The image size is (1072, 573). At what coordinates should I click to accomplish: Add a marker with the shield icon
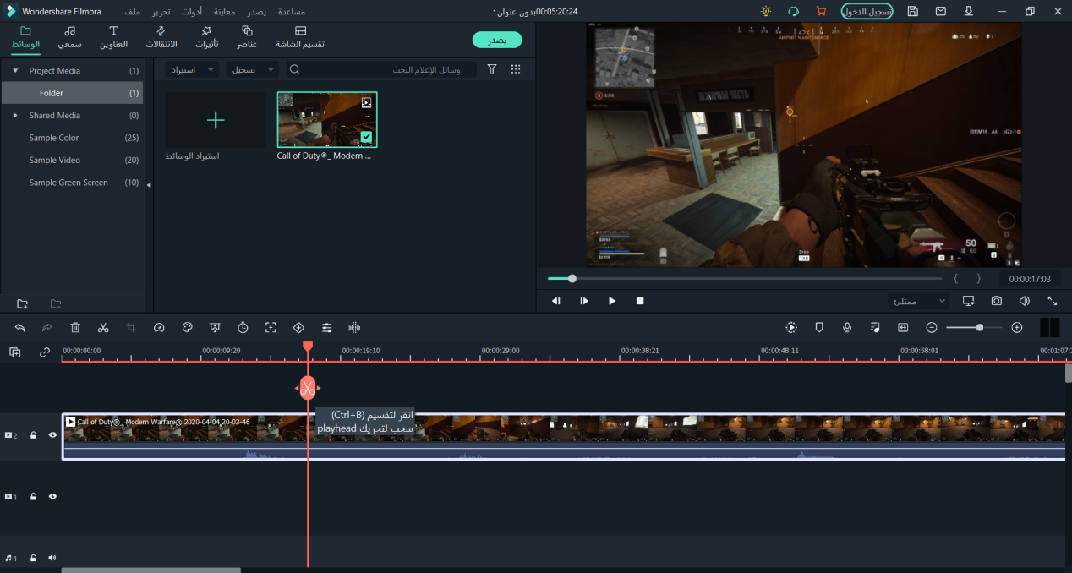pyautogui.click(x=819, y=327)
